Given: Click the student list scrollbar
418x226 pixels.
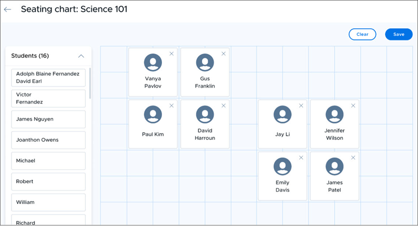Looking at the screenshot, I should (x=90, y=84).
